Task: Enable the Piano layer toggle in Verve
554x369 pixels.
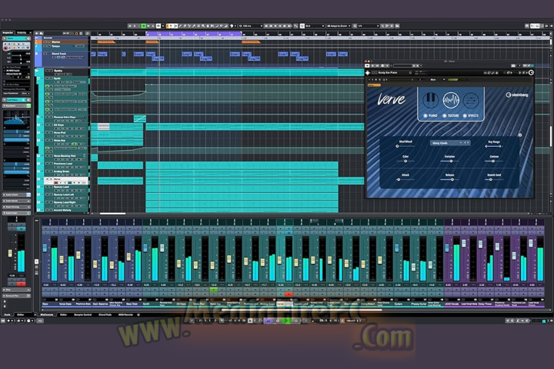Action: pos(426,116)
